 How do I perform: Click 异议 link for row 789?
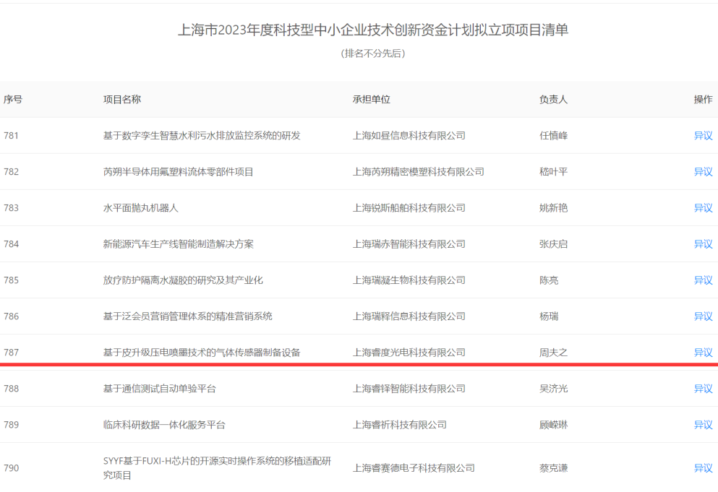[703, 425]
